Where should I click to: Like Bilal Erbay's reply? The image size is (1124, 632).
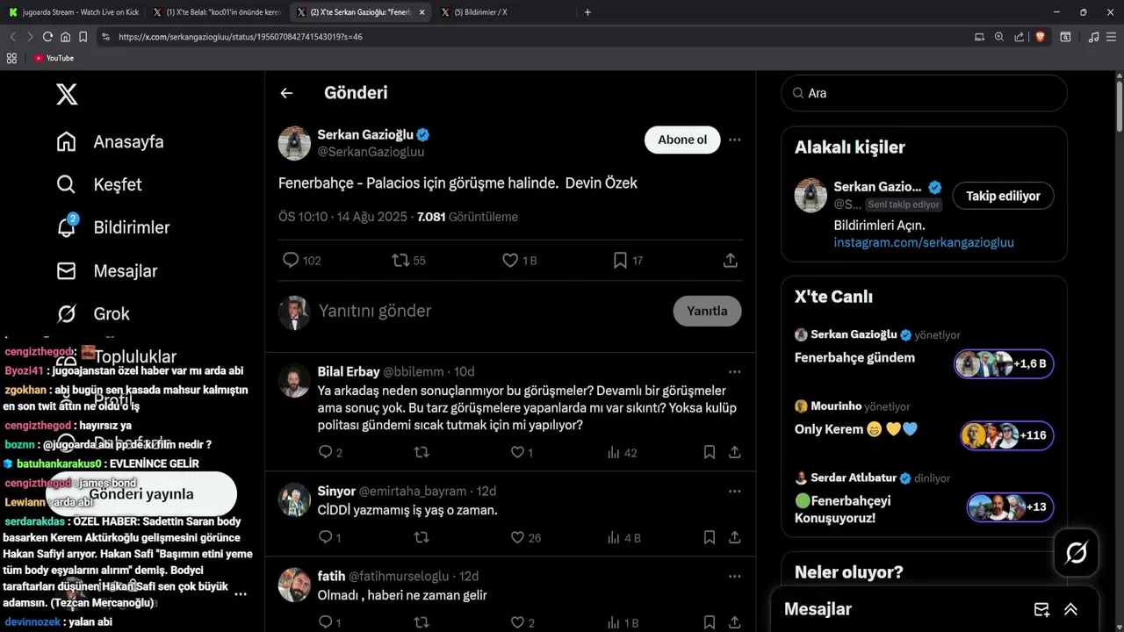click(517, 452)
